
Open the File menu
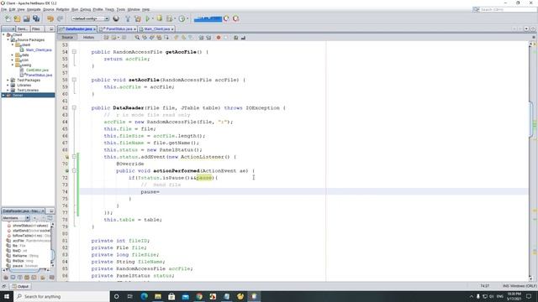[3, 9]
